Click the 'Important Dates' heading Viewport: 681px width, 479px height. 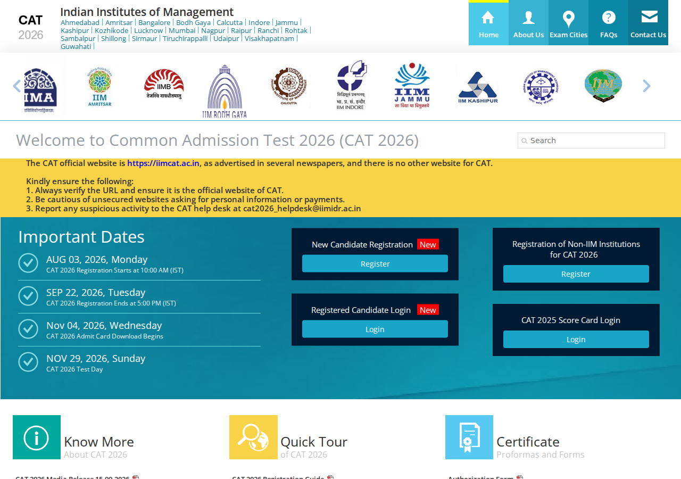(81, 237)
